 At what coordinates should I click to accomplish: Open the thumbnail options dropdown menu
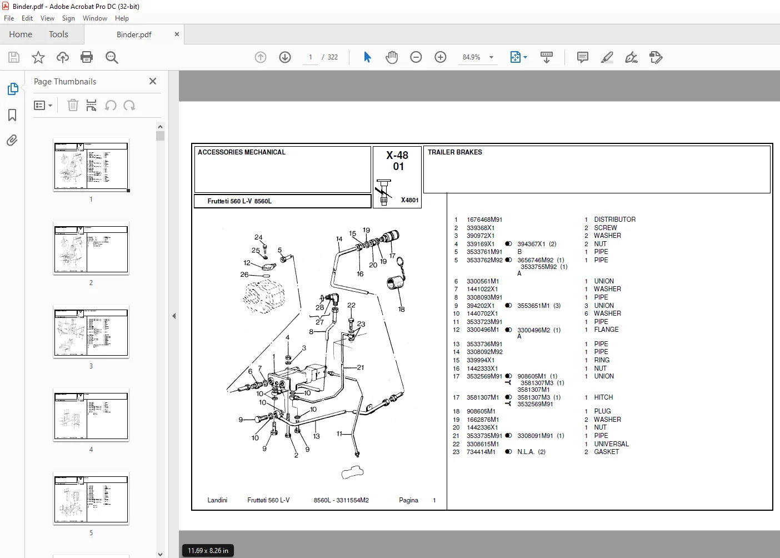click(43, 105)
